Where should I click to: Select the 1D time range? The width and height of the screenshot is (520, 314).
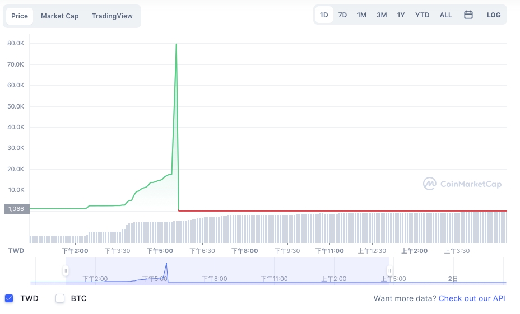tap(324, 15)
